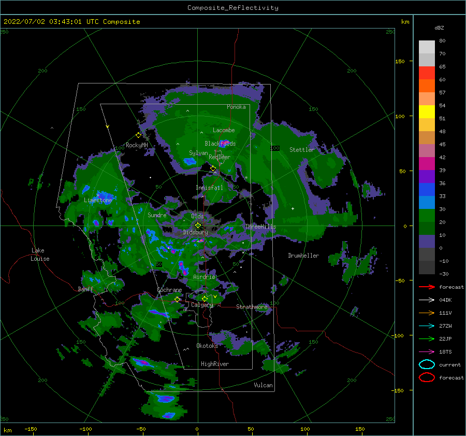Click the Lacombe city label
The width and height of the screenshot is (466, 436).
[224, 130]
